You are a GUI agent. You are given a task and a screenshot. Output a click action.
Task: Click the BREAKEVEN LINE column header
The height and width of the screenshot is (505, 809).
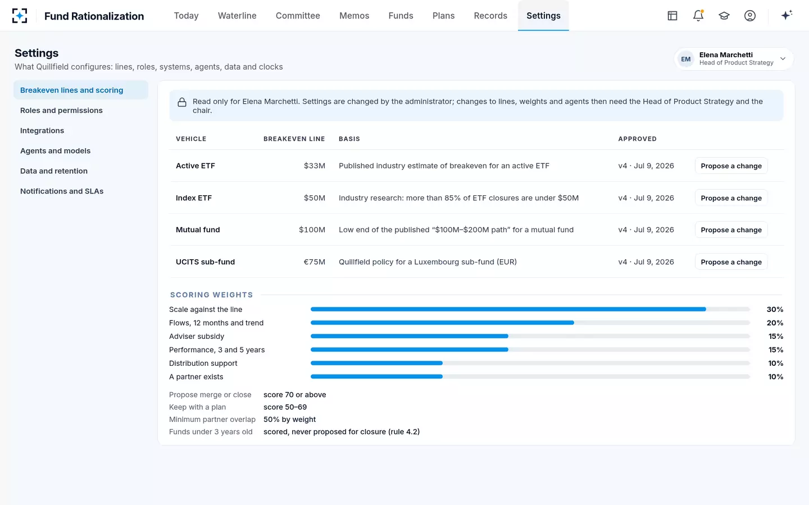pos(294,139)
